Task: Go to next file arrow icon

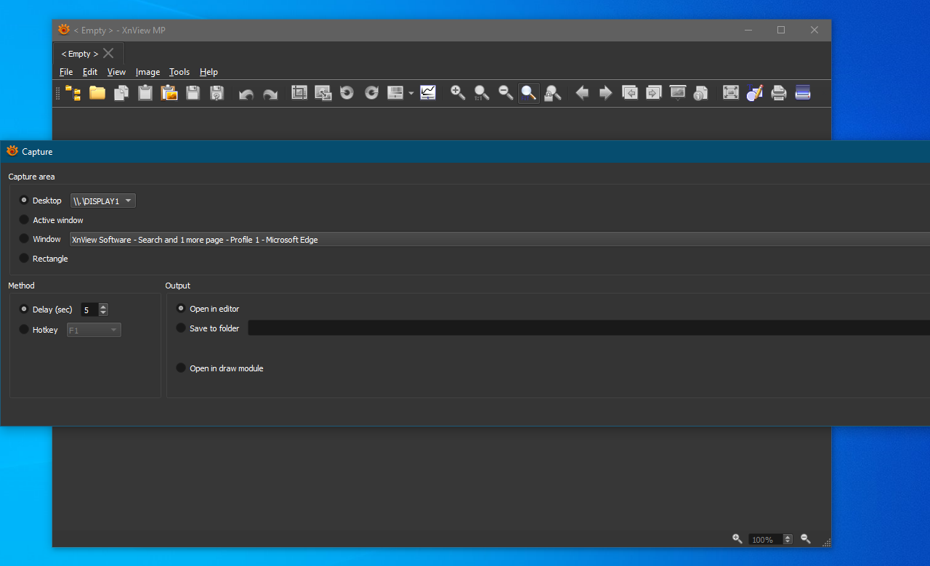Action: pos(605,93)
